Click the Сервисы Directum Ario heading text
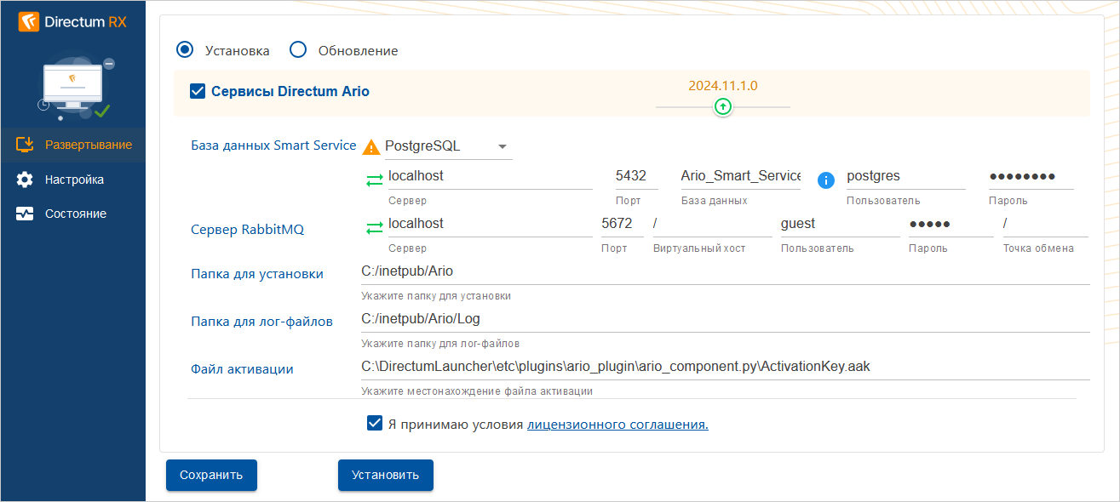 [290, 91]
